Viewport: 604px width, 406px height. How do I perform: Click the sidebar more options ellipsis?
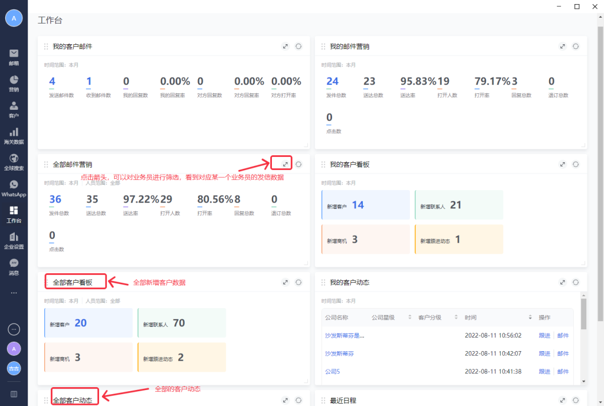pos(14,293)
